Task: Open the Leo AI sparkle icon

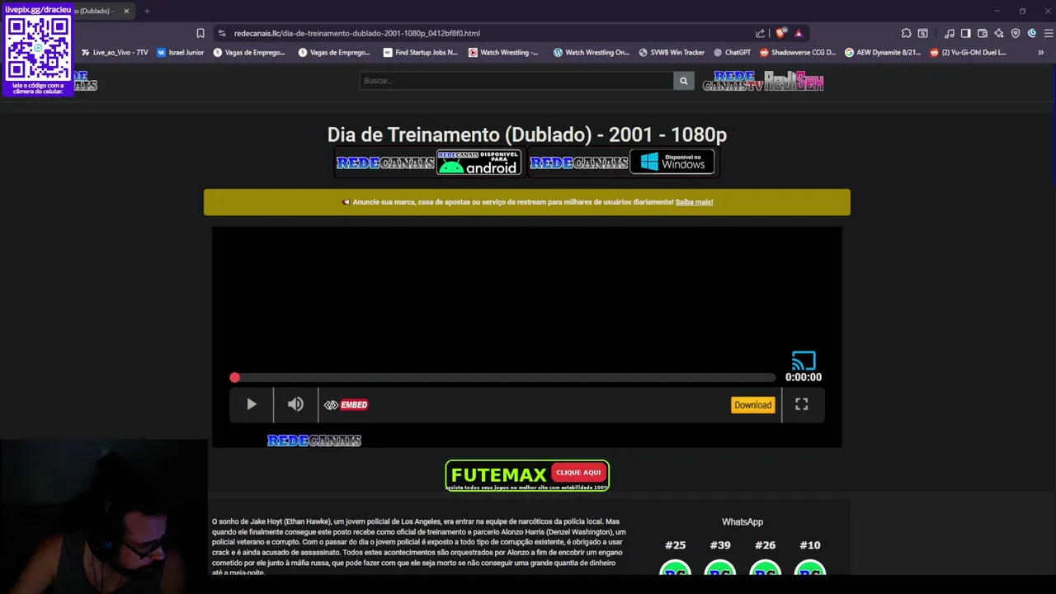Action: coord(999,33)
